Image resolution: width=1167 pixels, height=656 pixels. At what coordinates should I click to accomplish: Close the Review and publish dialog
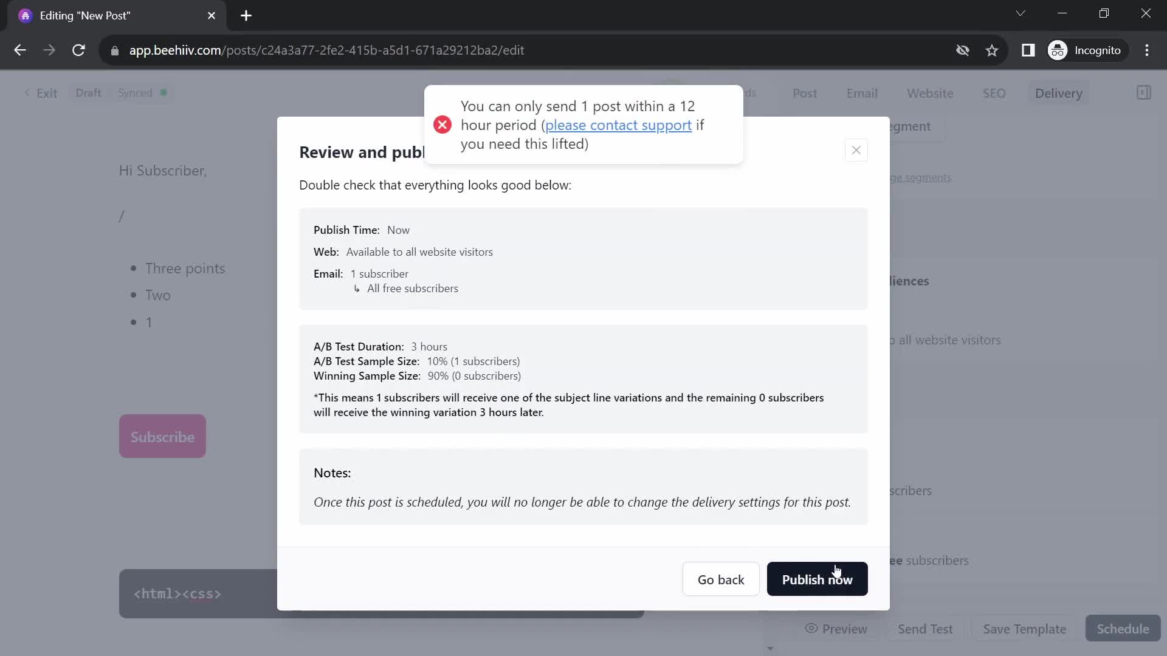point(856,150)
